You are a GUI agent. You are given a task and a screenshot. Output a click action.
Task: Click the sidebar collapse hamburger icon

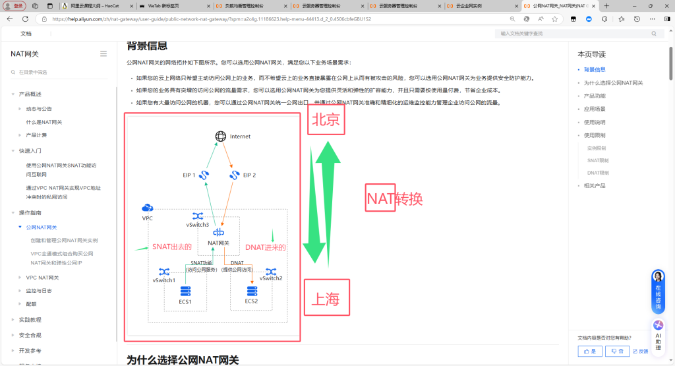tap(103, 53)
